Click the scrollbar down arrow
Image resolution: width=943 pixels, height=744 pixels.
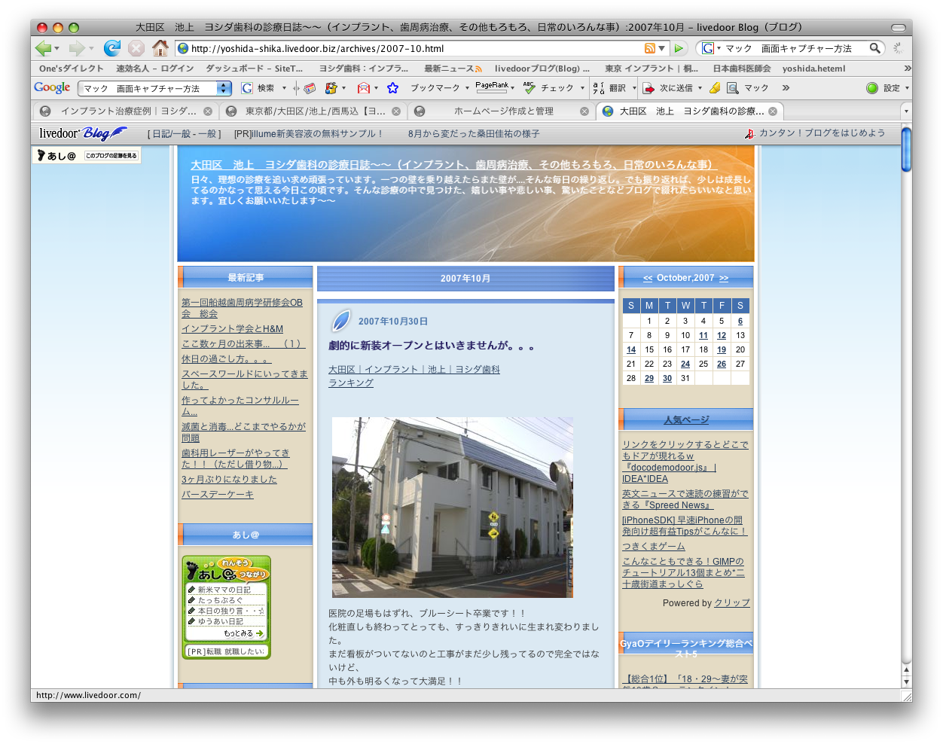(906, 682)
